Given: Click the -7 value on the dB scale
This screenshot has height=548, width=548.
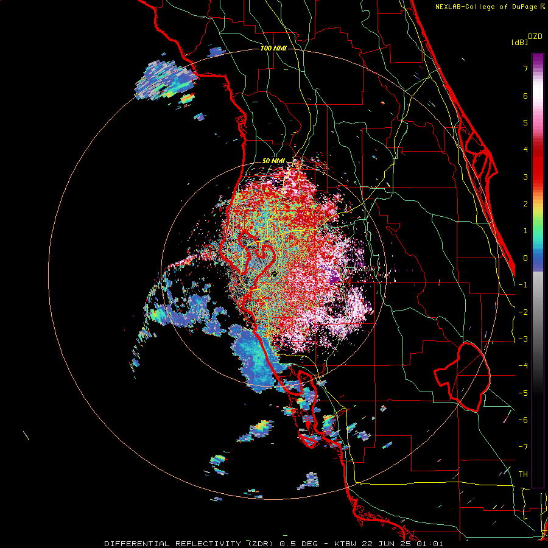Looking at the screenshot, I should [x=523, y=447].
